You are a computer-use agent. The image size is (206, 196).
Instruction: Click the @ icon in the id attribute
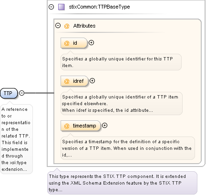pos(67,43)
